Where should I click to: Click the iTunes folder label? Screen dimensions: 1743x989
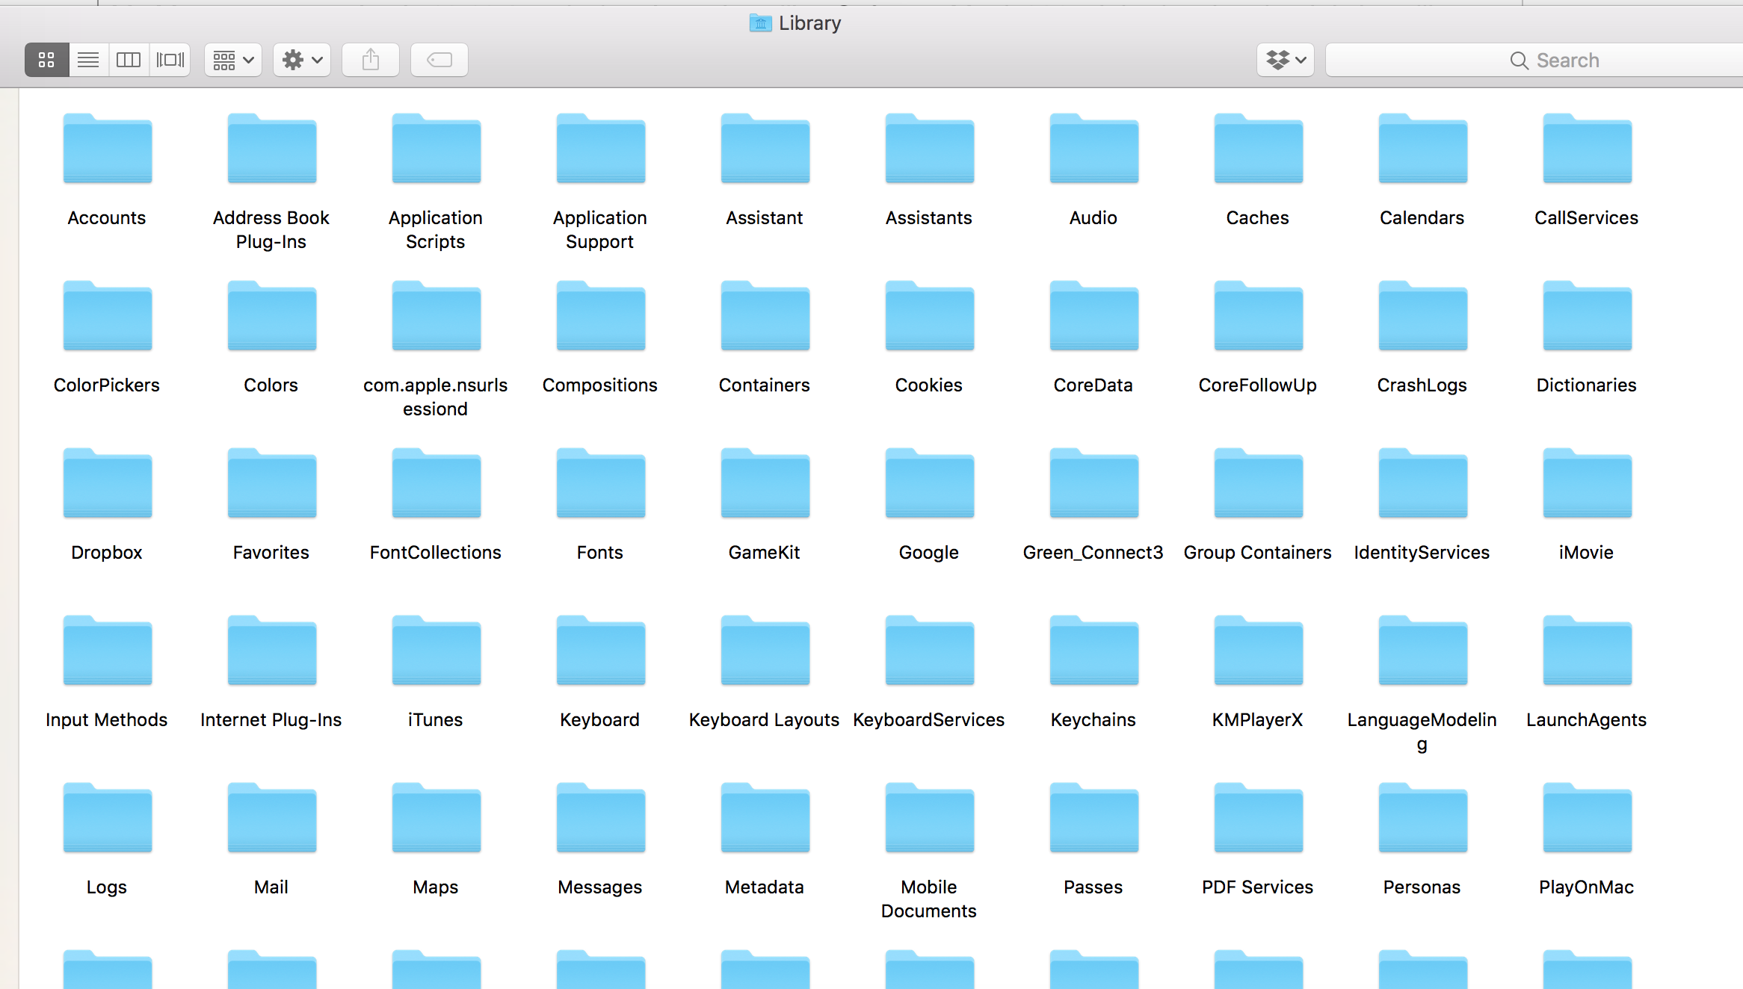[x=435, y=720]
